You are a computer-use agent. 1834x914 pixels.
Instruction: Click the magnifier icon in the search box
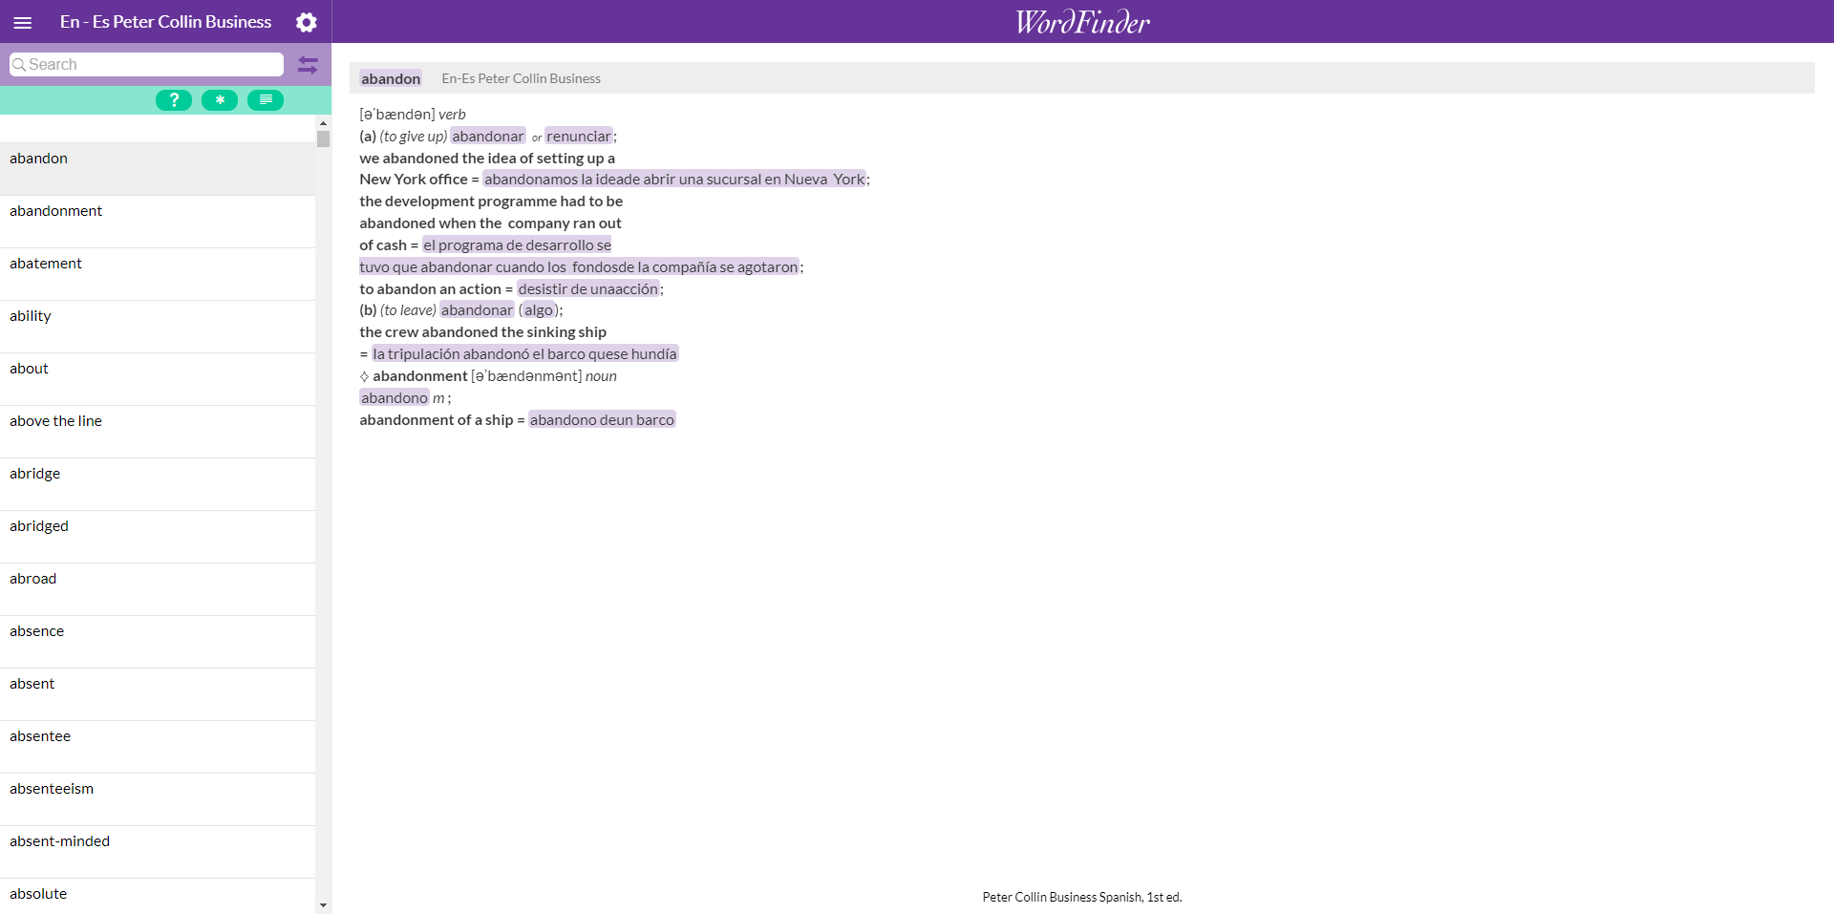[20, 64]
